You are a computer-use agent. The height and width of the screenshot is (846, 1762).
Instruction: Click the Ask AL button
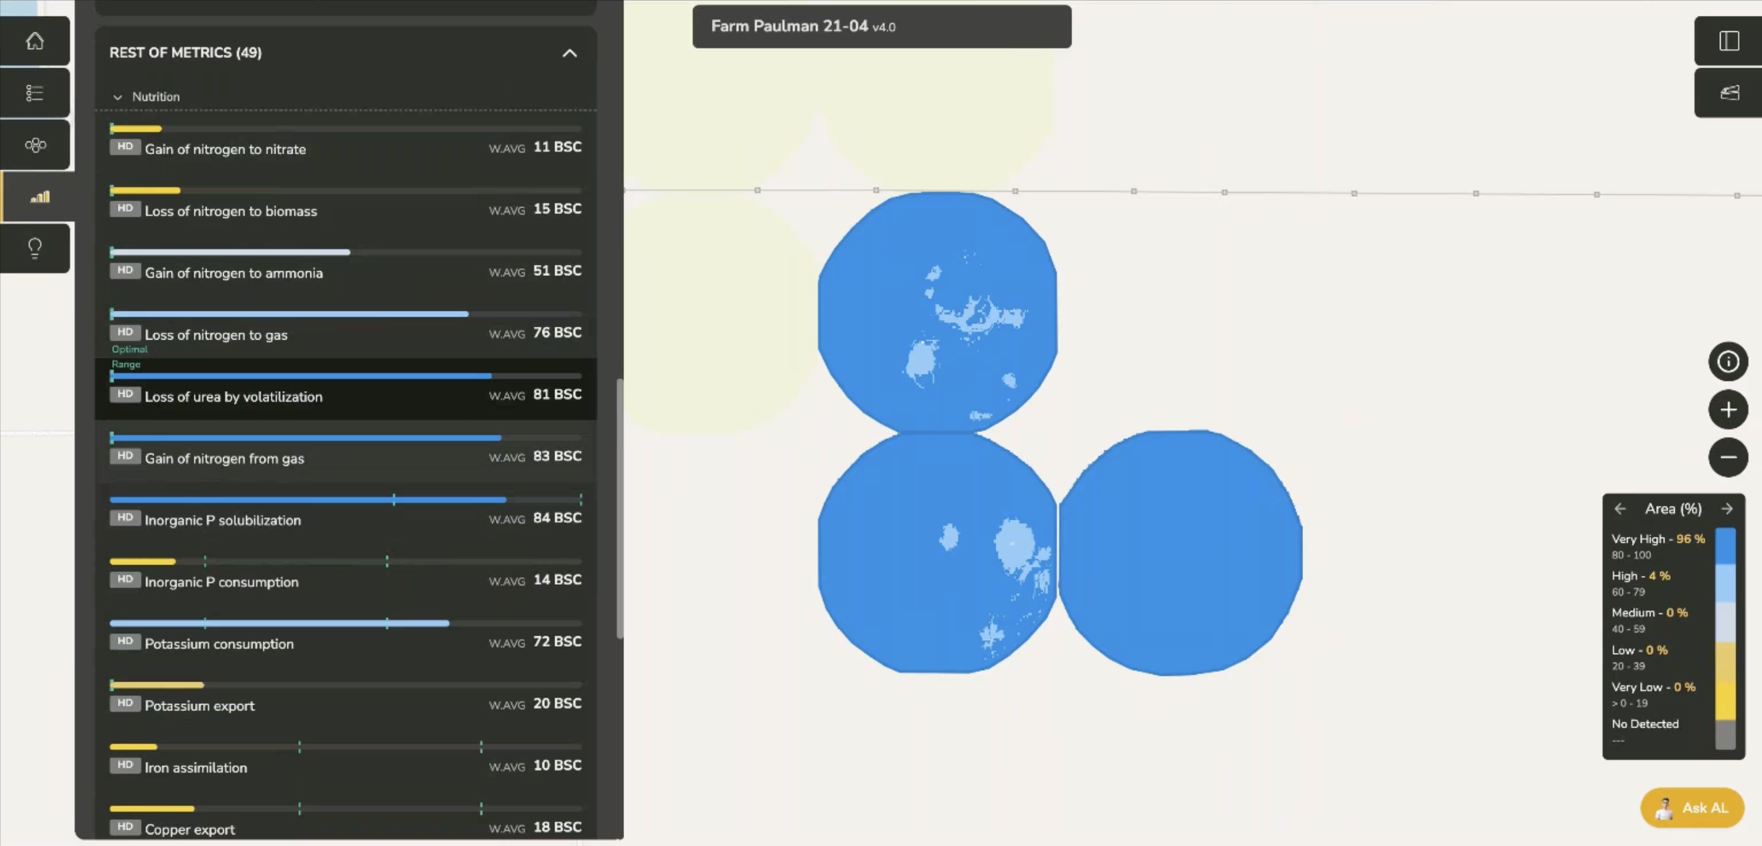[1691, 808]
